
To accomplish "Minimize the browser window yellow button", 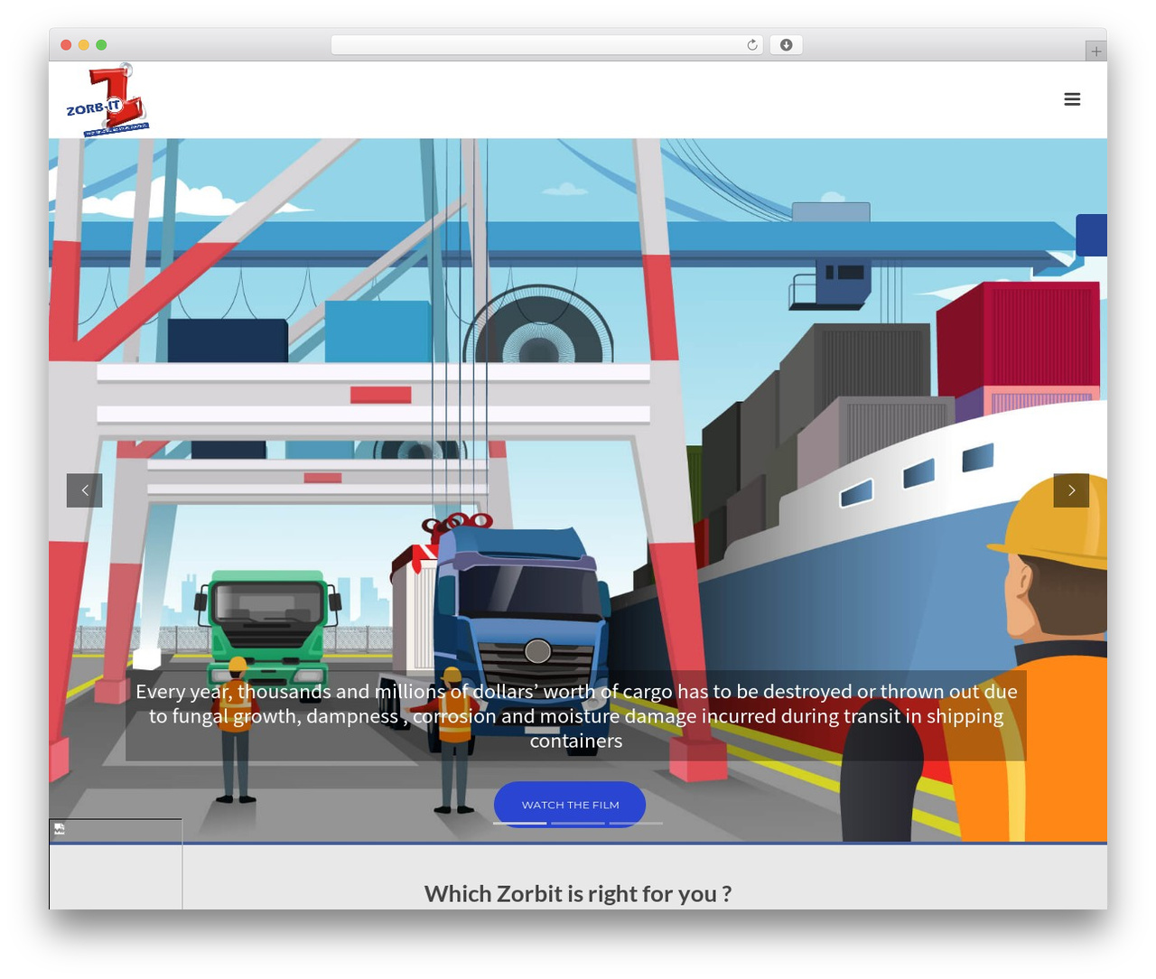I will pos(83,45).
